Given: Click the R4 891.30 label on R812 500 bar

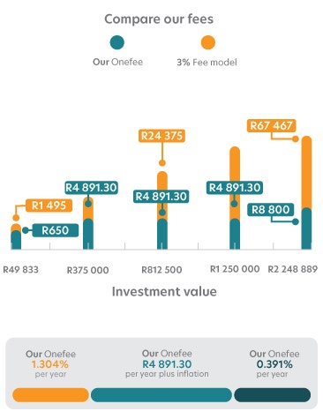Looking at the screenshot, I should [161, 197].
